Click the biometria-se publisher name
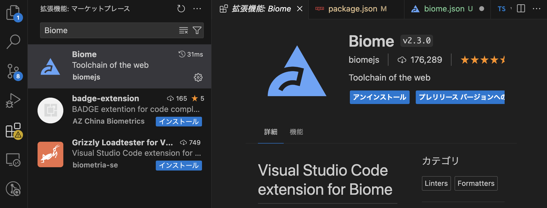Viewport: 547px width, 208px height. click(x=95, y=165)
